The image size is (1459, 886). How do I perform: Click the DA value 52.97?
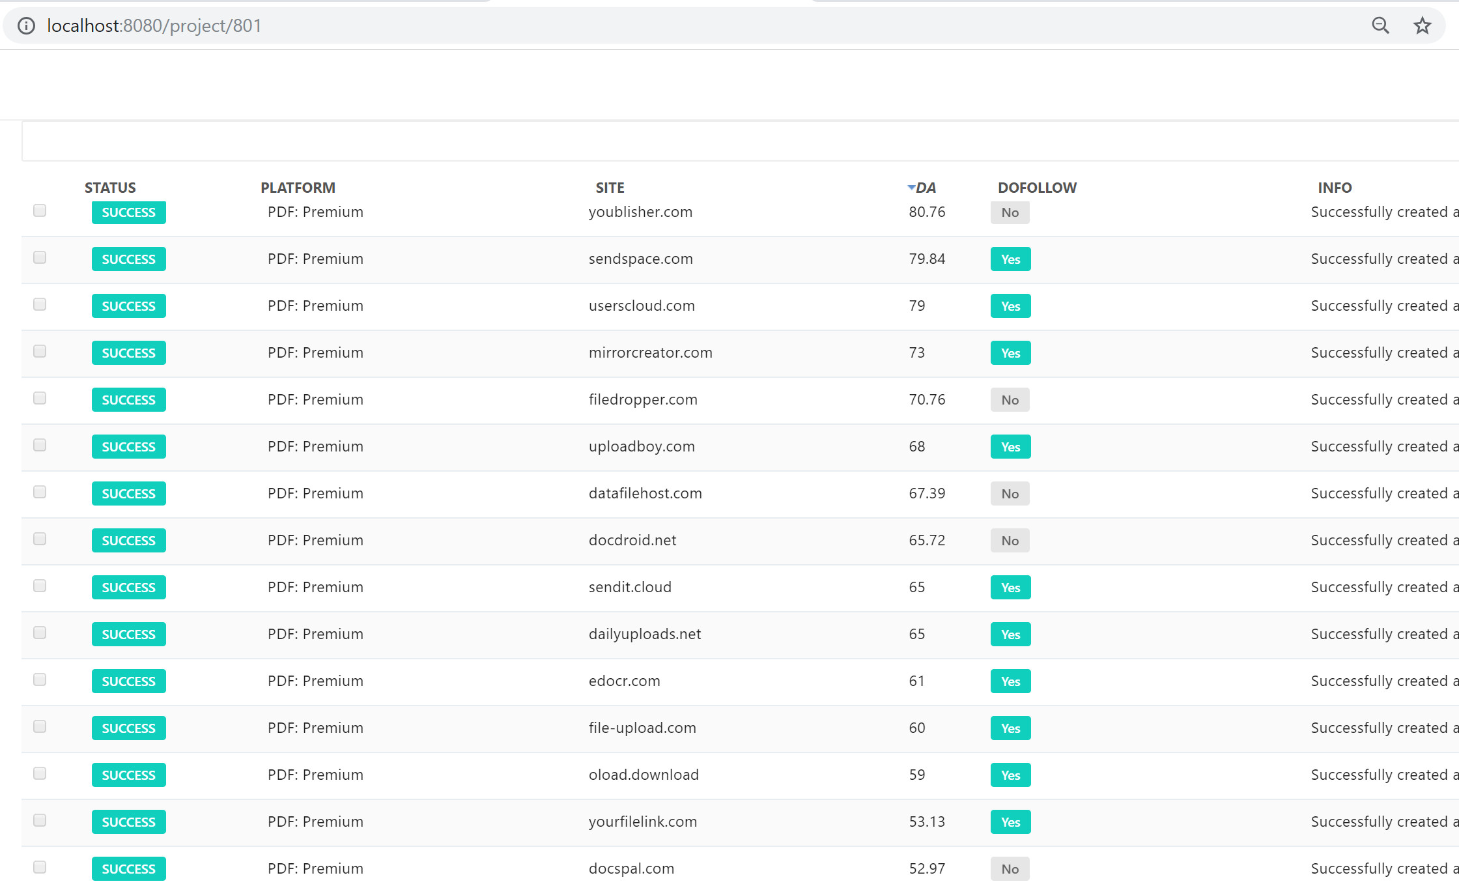[927, 869]
